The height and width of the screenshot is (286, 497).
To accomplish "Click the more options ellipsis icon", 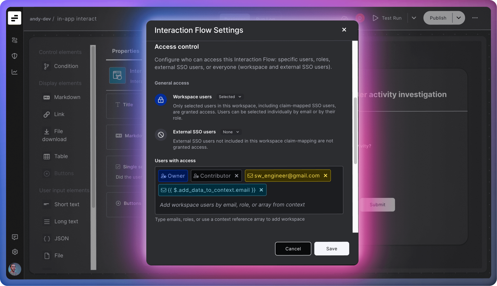I will [475, 18].
